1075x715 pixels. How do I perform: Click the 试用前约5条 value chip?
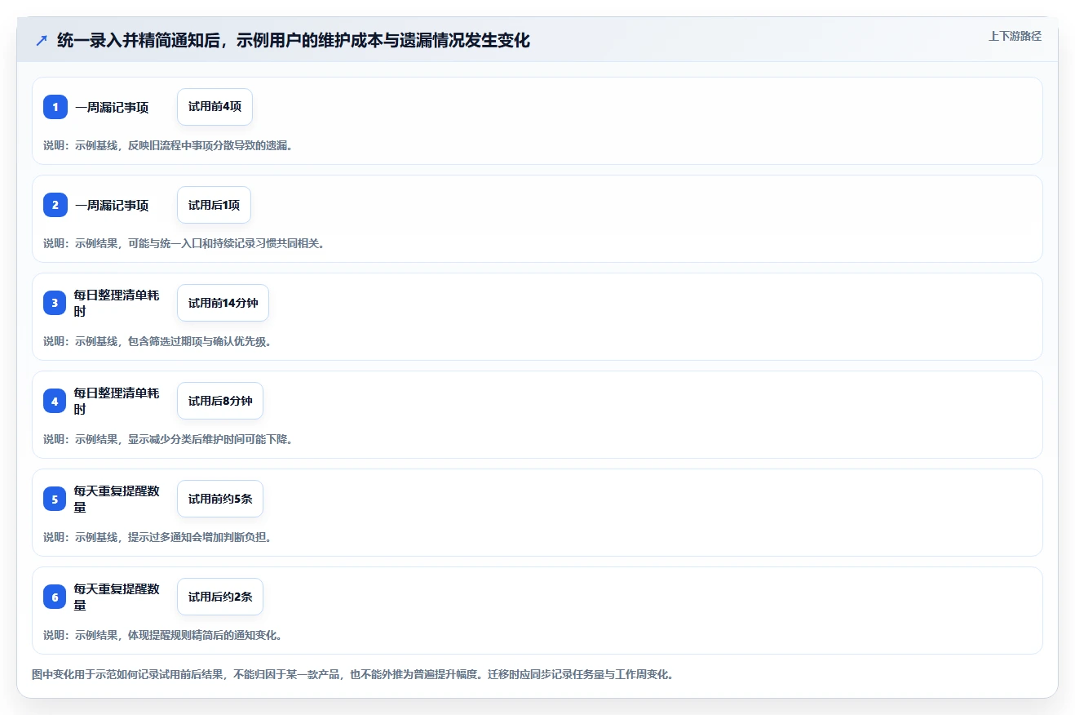[220, 499]
